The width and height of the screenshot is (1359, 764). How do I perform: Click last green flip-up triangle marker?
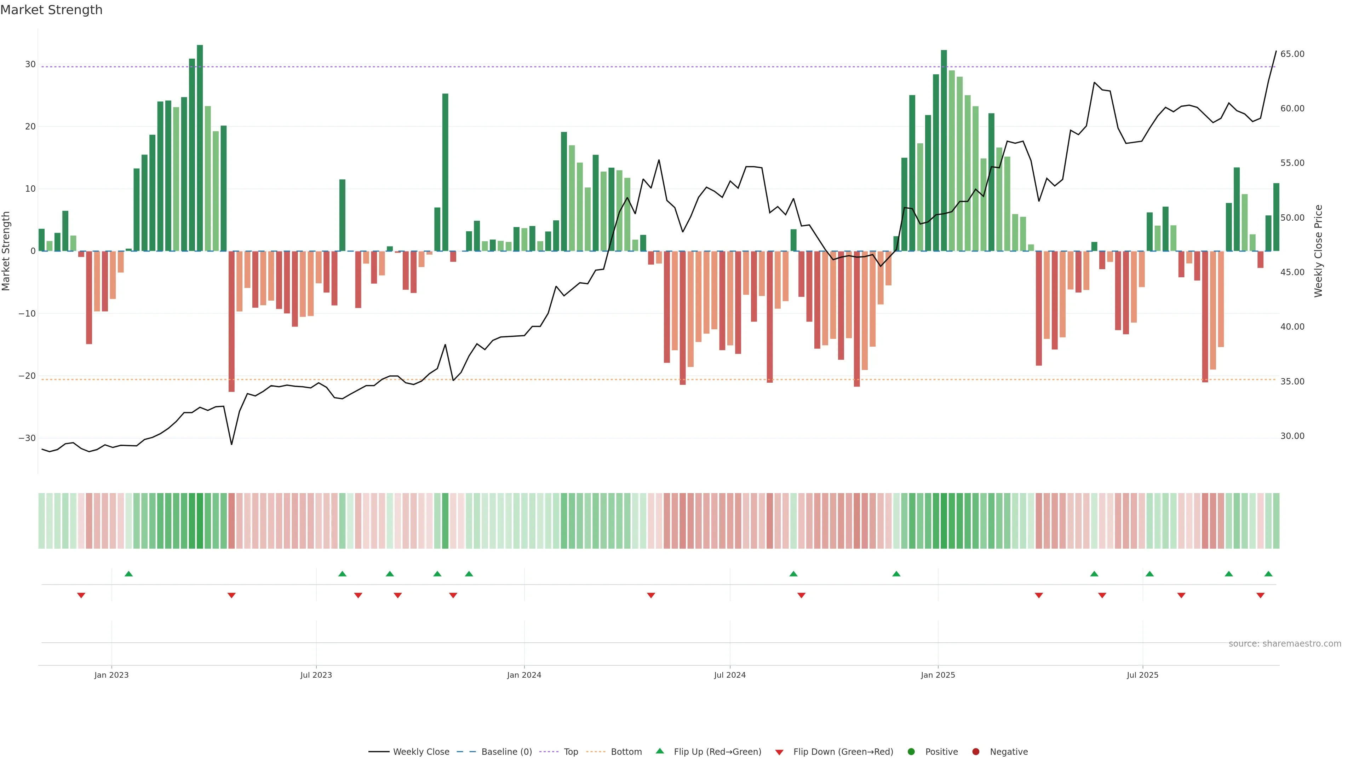click(1268, 574)
